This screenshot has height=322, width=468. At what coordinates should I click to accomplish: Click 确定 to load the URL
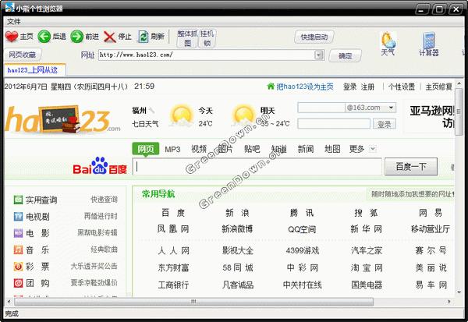pyautogui.click(x=346, y=56)
